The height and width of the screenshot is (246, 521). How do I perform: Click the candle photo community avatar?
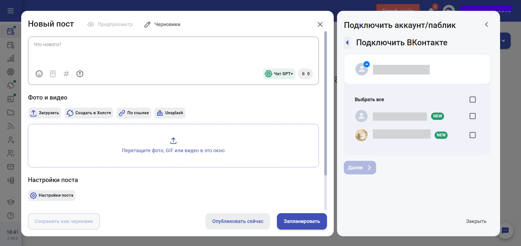click(361, 135)
